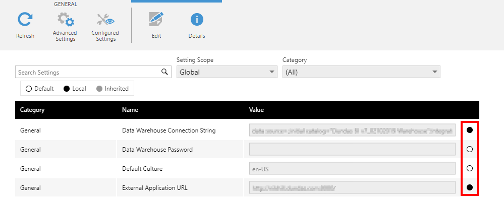504x199 pixels.
Task: Select Data Warehouse Connection String row name
Action: tap(169, 130)
